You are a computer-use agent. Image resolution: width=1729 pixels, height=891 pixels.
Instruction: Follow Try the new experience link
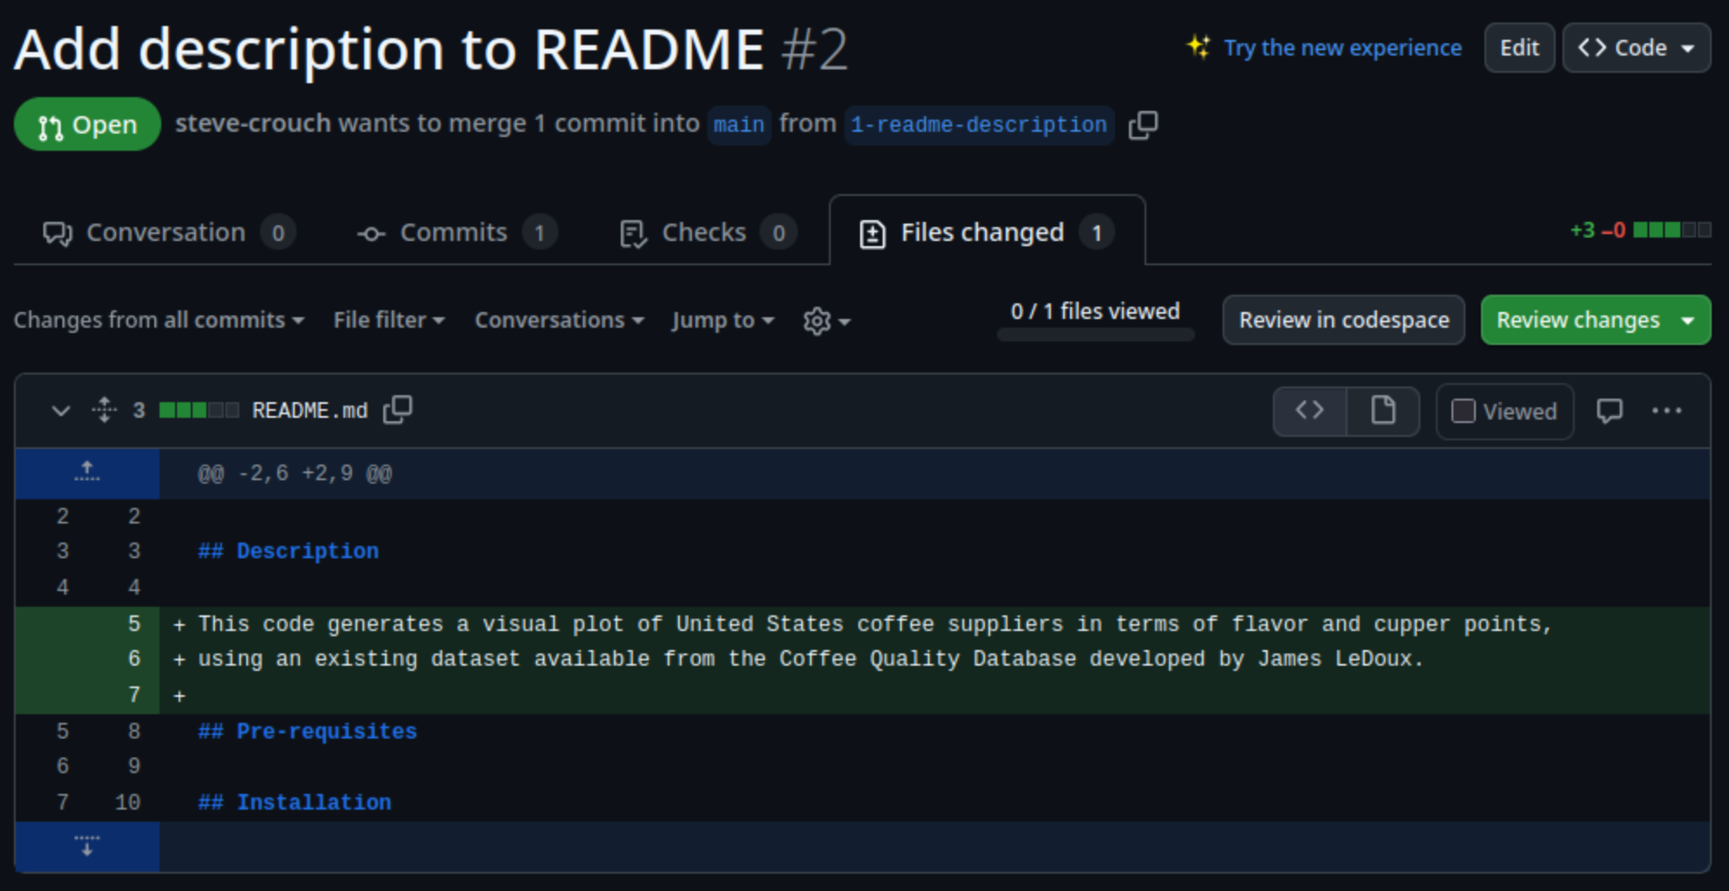coord(1342,48)
